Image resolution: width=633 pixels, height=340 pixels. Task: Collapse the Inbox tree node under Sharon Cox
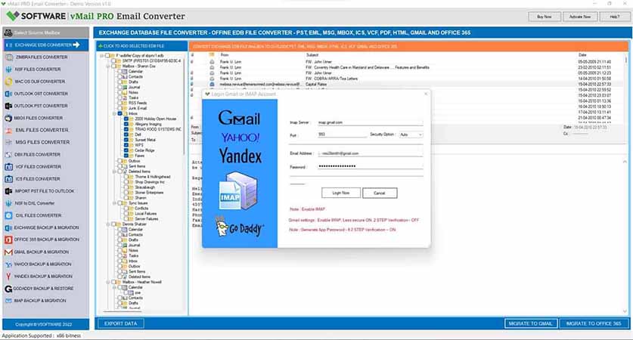pyautogui.click(x=115, y=114)
